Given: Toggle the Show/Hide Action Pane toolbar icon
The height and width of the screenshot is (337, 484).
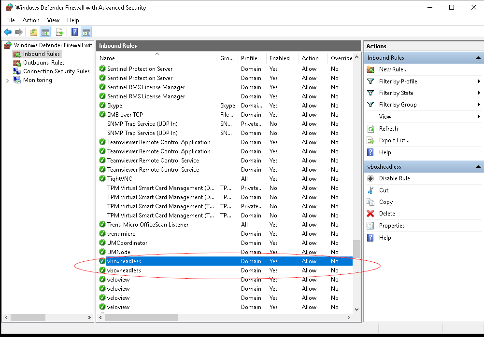Looking at the screenshot, I should pos(86,32).
